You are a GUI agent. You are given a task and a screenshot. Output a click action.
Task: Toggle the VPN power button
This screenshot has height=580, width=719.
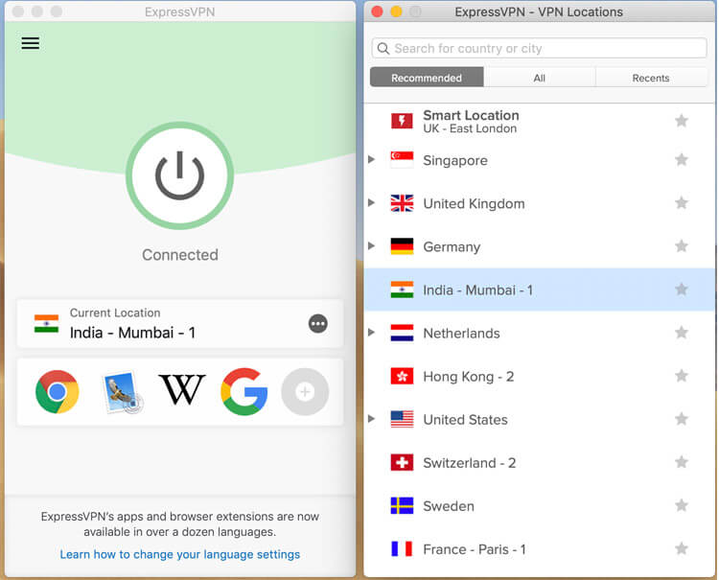180,175
